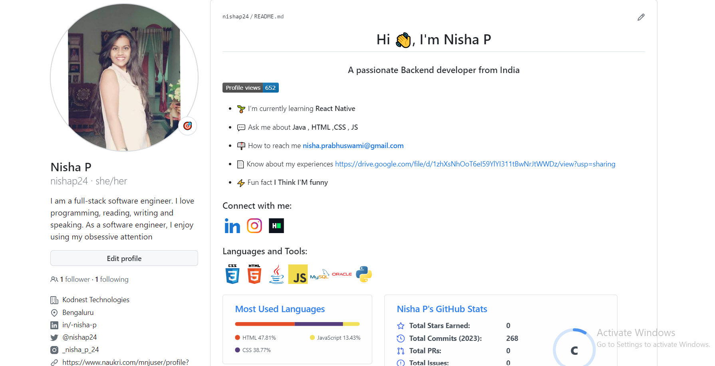Open the nisha.prabhuswami@gmail.com email link
The image size is (715, 366).
(353, 146)
